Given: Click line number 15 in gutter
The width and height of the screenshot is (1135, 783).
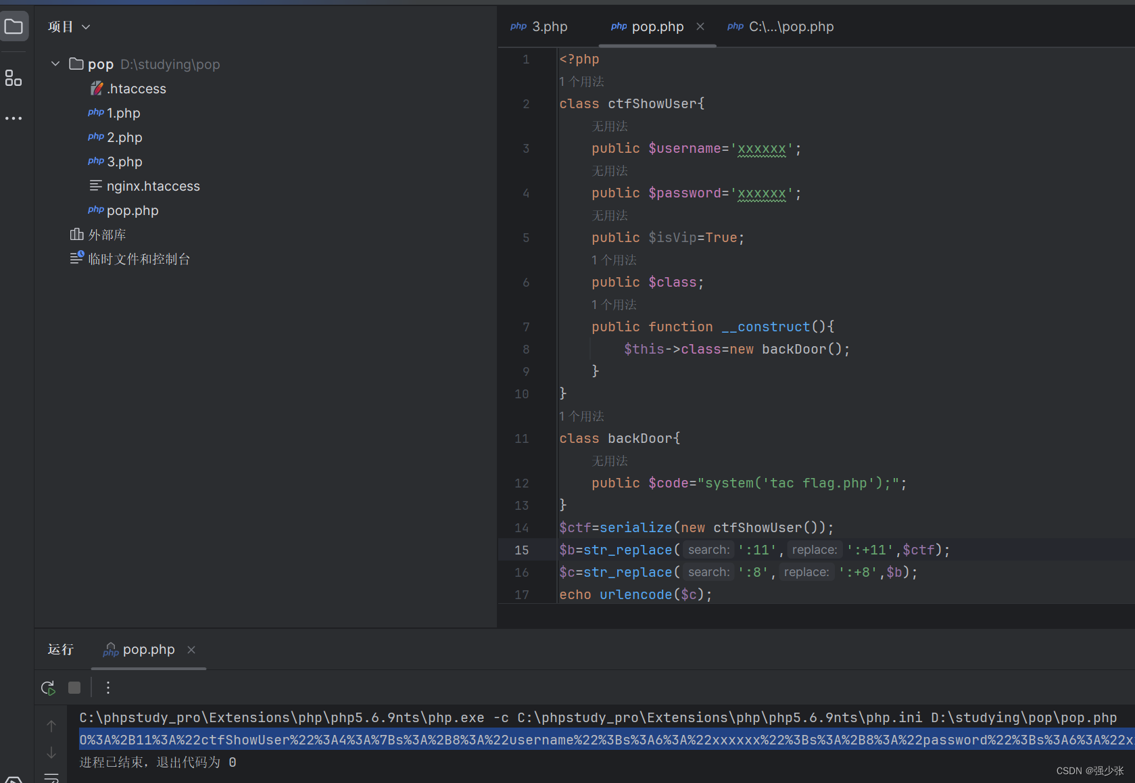Looking at the screenshot, I should point(522,550).
